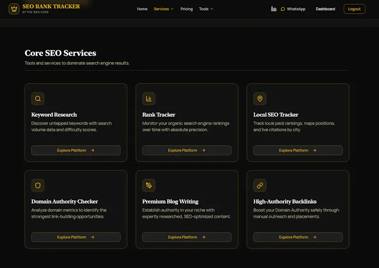Click the High-Authority Backlinks card title
The height and width of the screenshot is (268, 379).
(285, 201)
